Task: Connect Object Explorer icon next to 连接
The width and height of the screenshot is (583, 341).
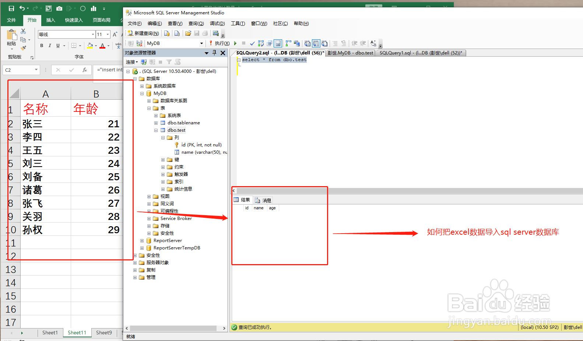Action: tap(144, 62)
